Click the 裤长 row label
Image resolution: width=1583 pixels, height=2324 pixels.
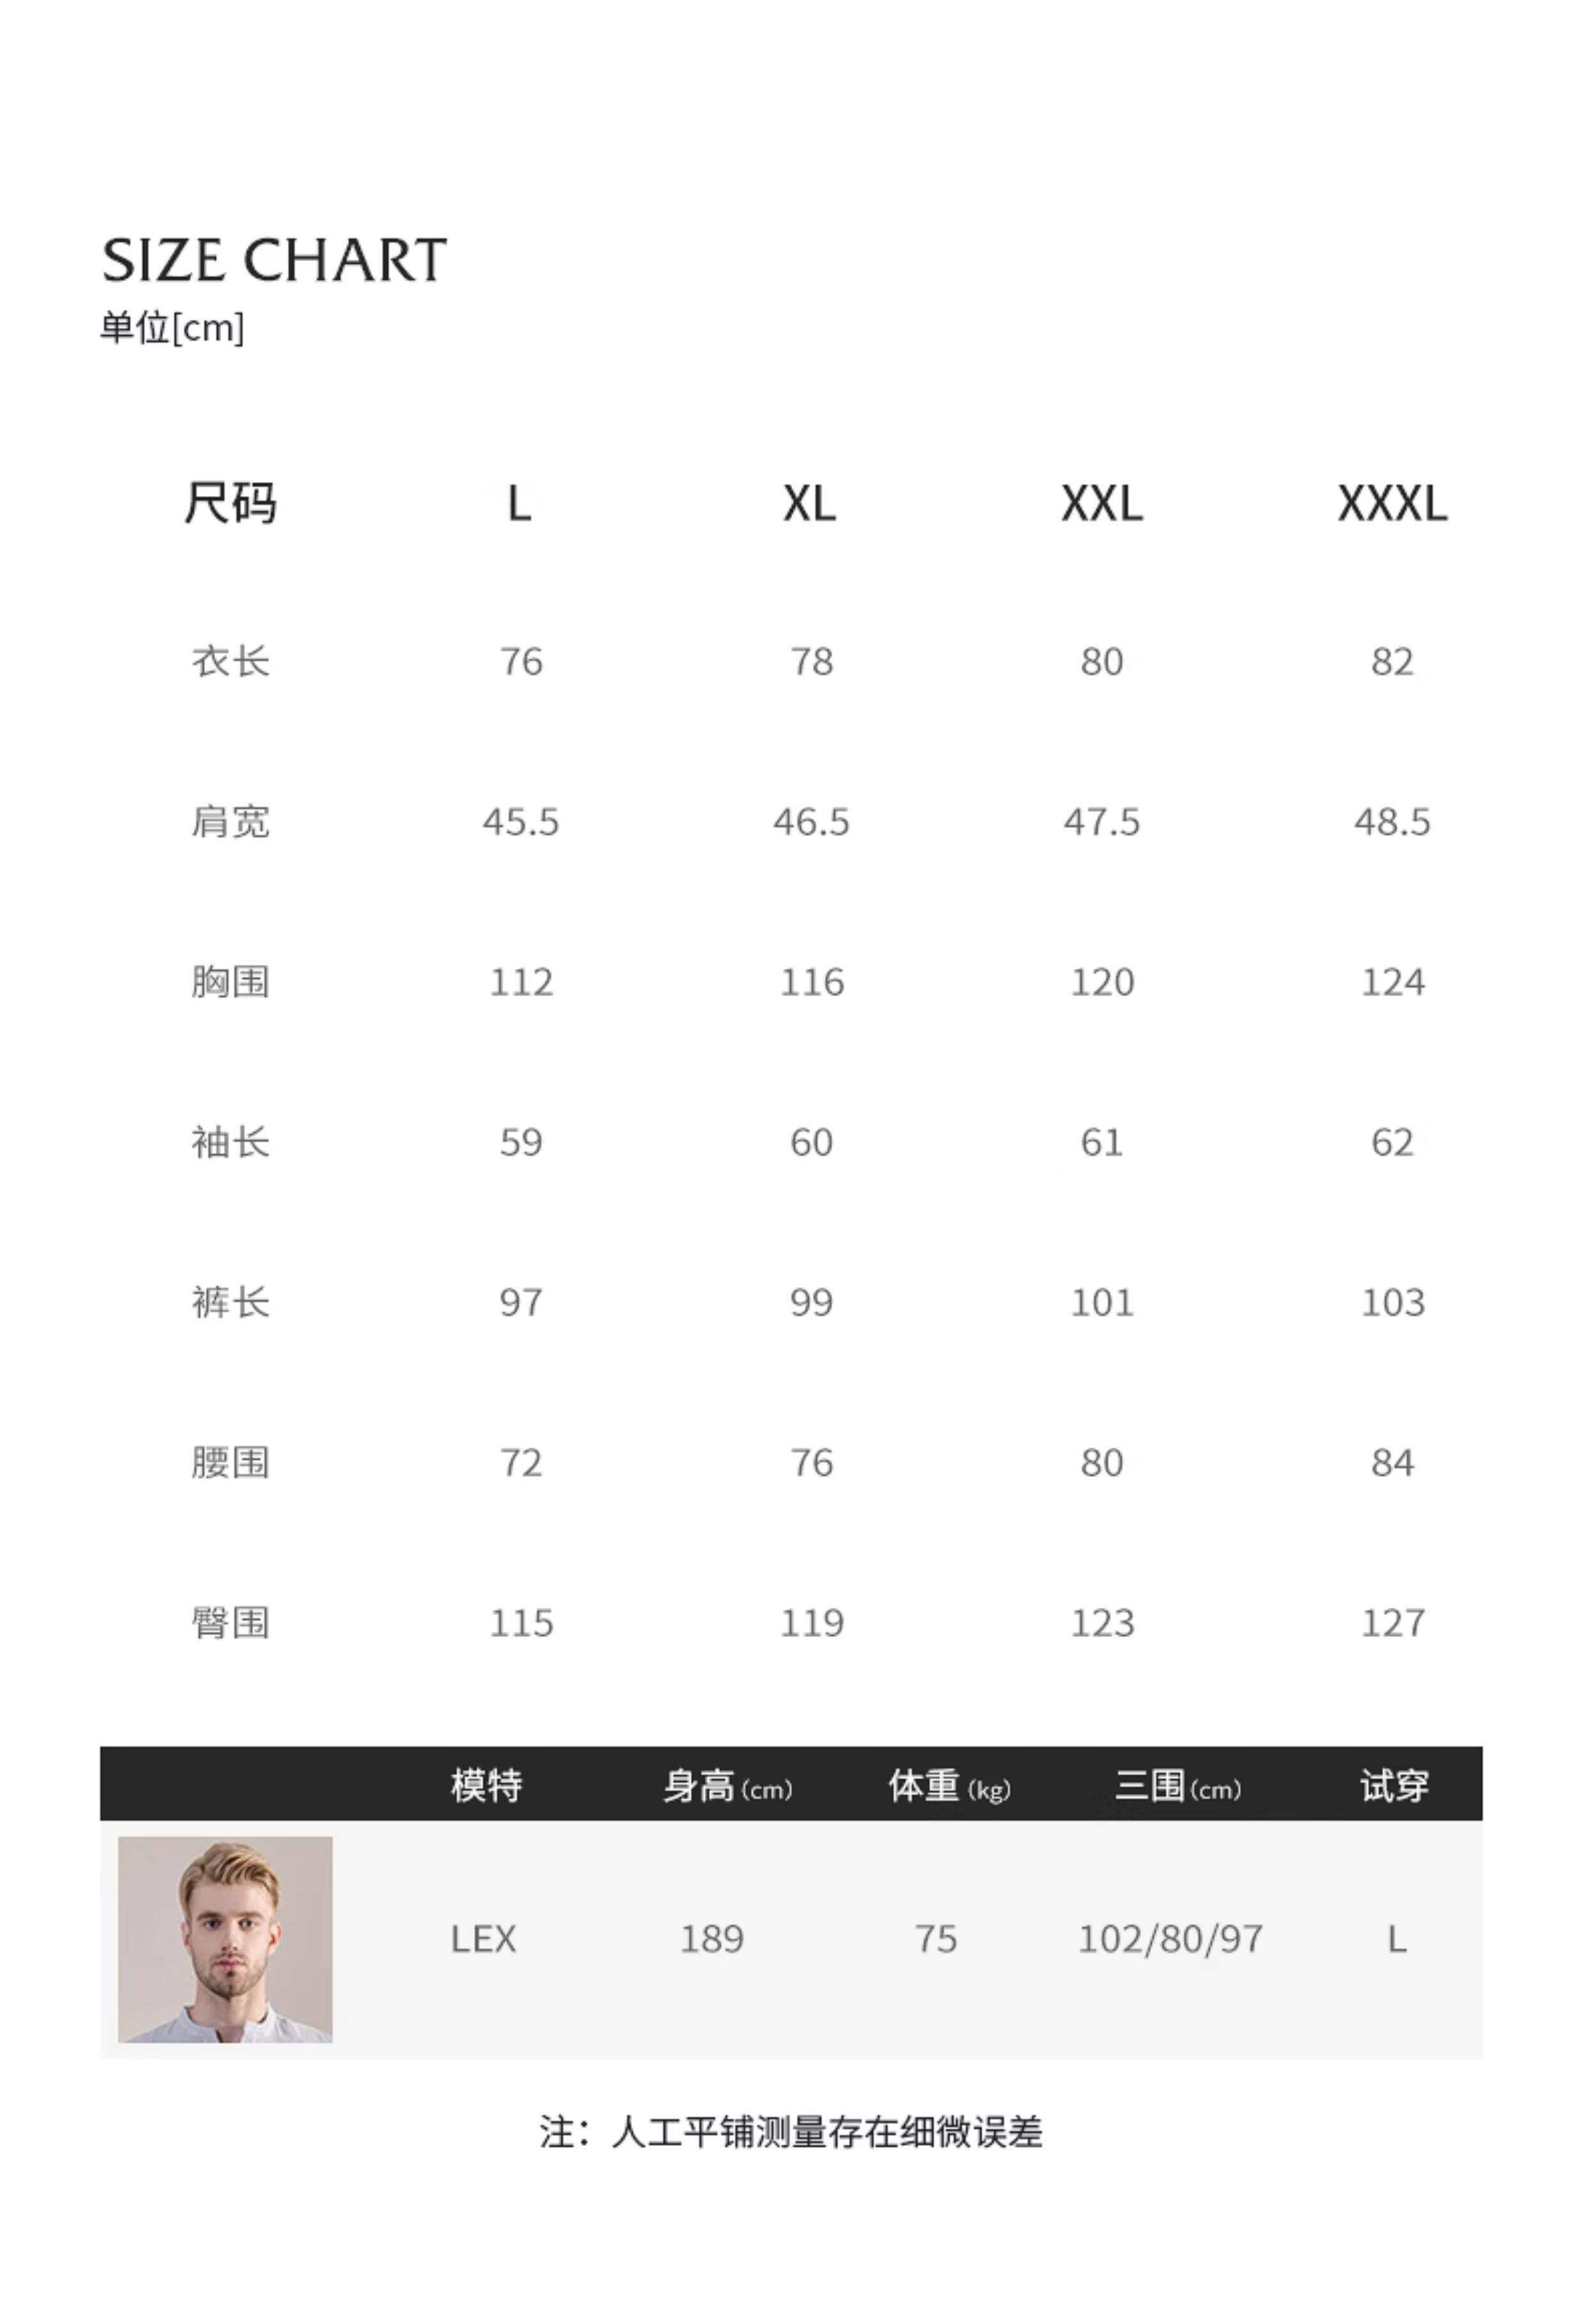[x=230, y=1302]
